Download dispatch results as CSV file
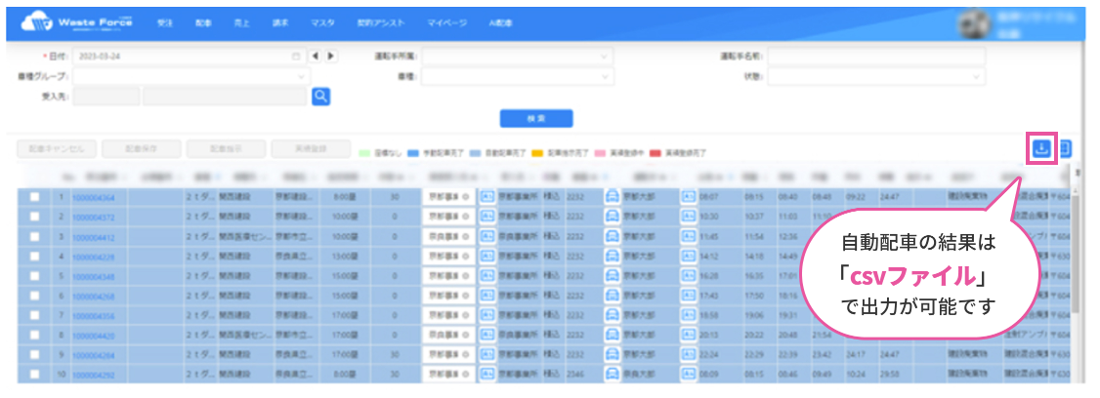The image size is (1100, 398). coord(1041,148)
